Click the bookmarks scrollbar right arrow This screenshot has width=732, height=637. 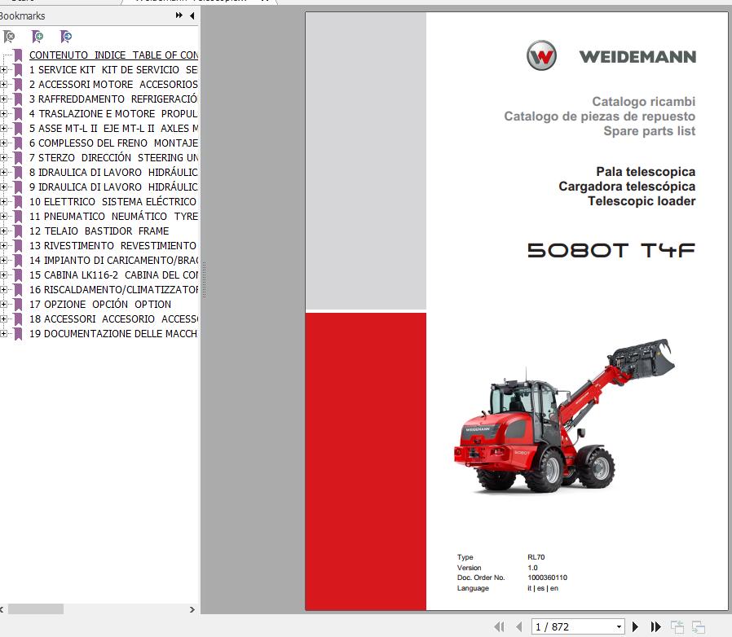[x=192, y=609]
